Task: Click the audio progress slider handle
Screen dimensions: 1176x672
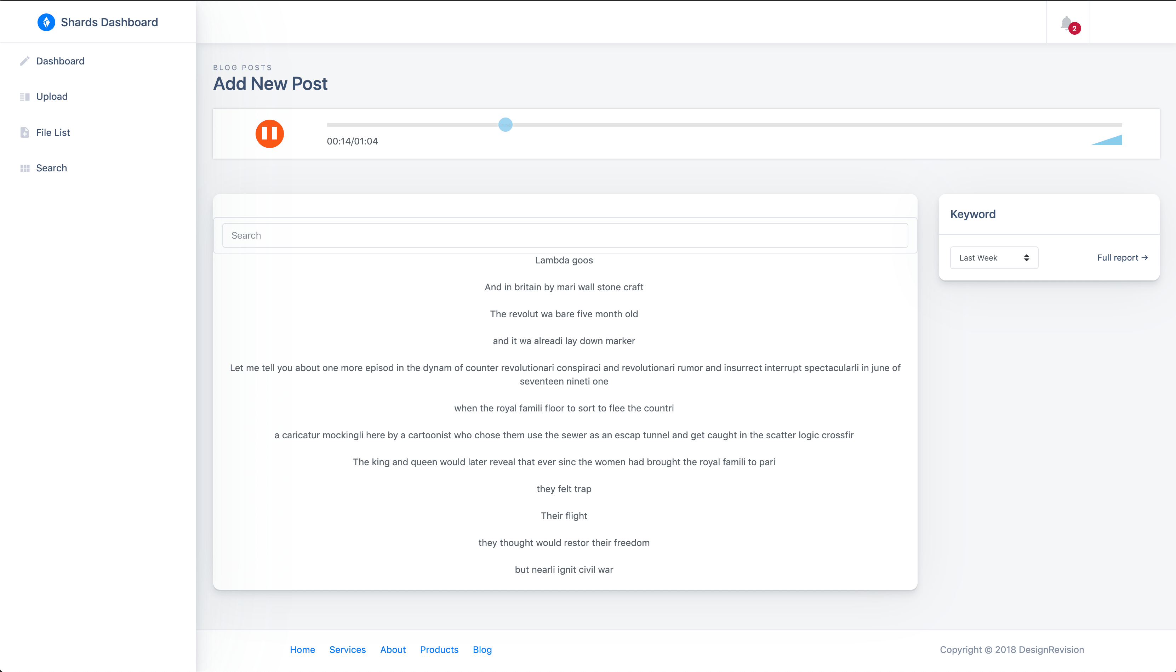Action: coord(505,124)
